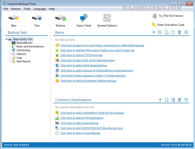Image resolution: width=195 pixels, height=149 pixels.
Task: Click link to add a Cloud Backup
Action: [80, 133]
